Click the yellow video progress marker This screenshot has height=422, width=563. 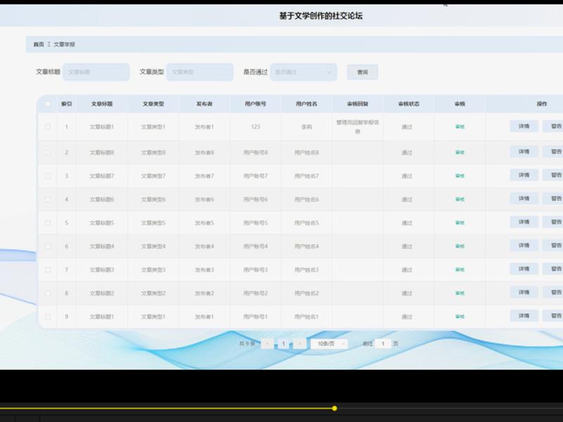pos(334,409)
